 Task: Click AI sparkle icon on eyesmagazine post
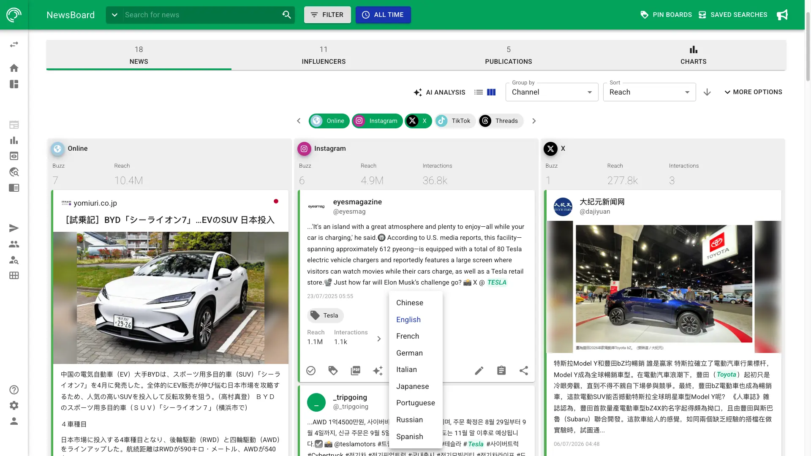click(378, 371)
